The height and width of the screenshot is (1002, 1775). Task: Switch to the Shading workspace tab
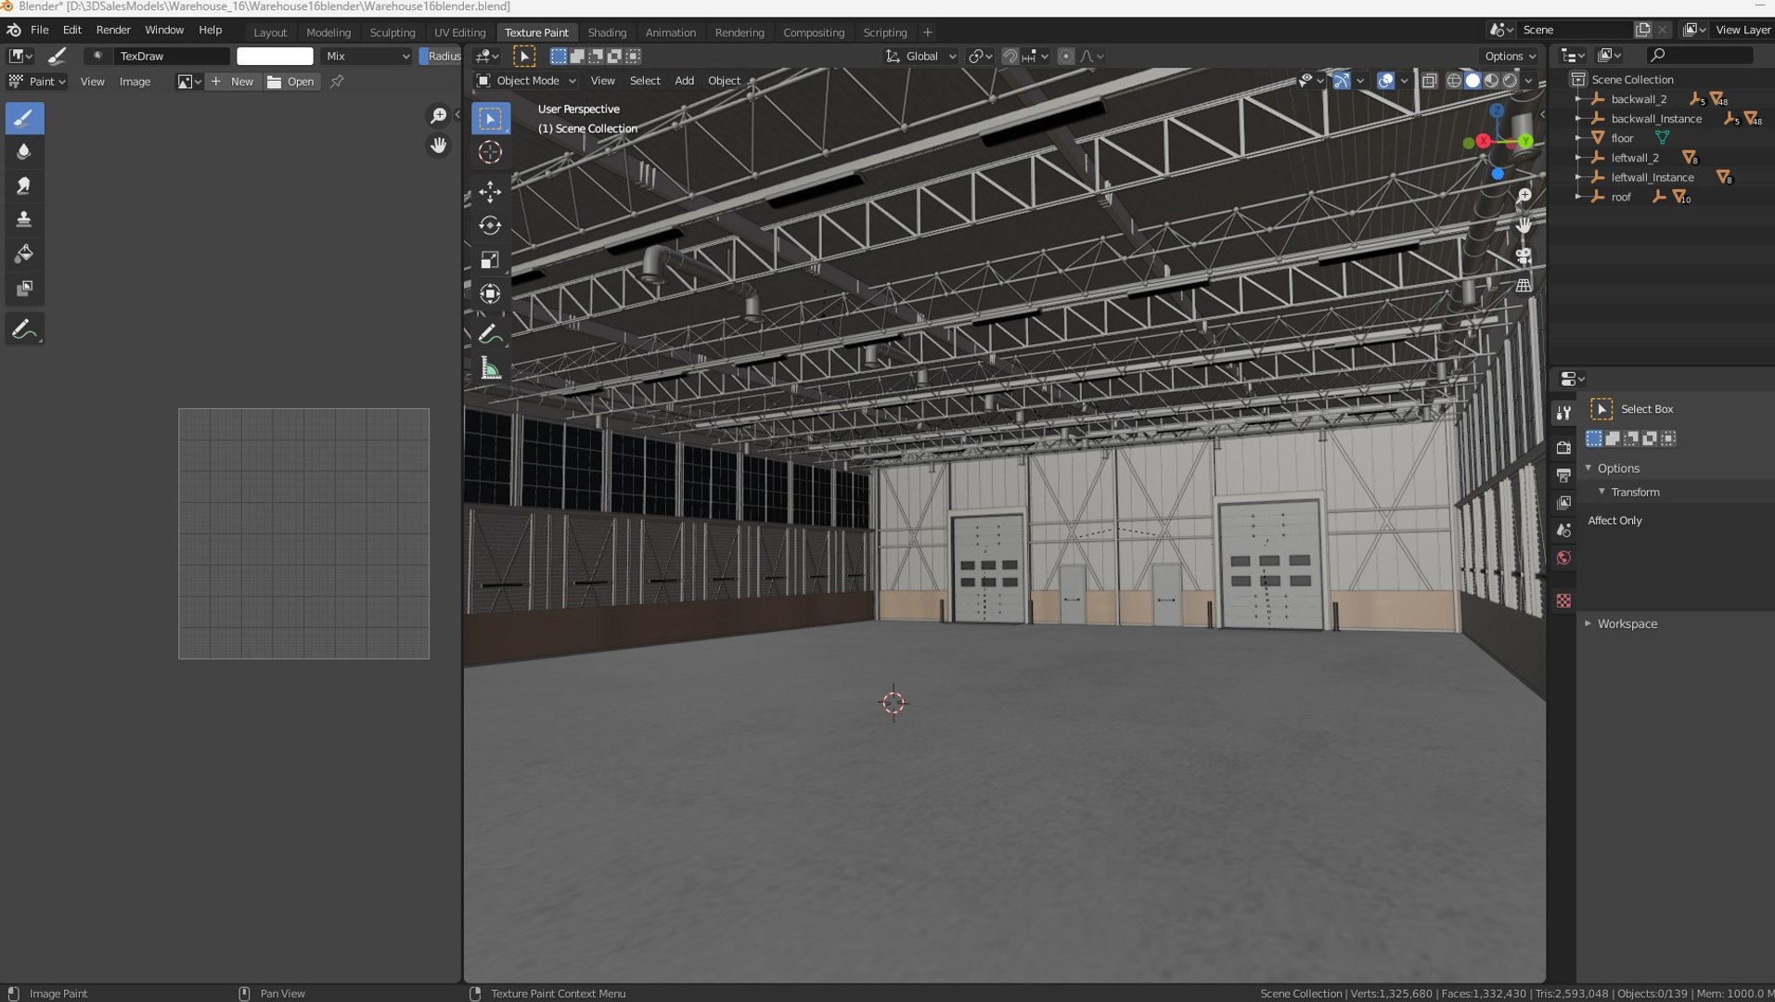607,32
